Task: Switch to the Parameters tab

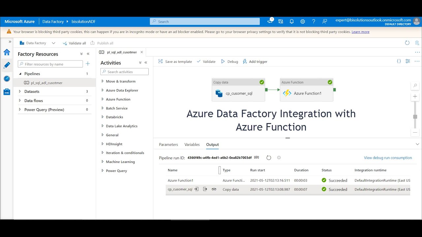Action: [168, 145]
